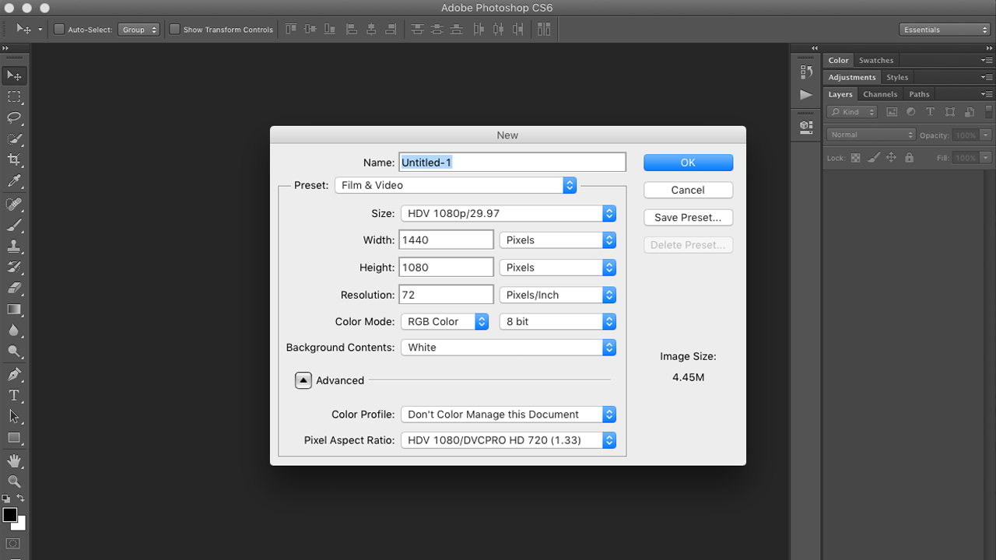Select the Spot Healing Brush tool
Image resolution: width=996 pixels, height=560 pixels.
tap(14, 204)
